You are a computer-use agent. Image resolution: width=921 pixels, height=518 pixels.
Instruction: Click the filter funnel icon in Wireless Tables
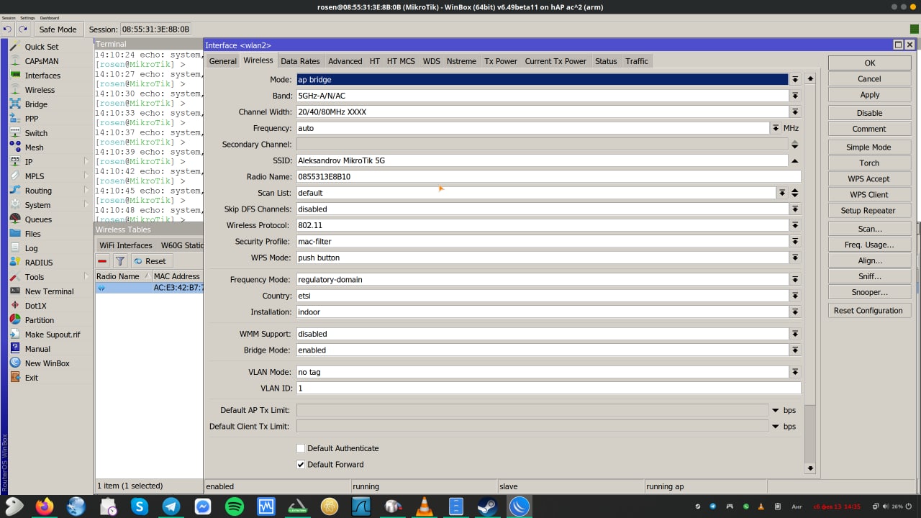[x=120, y=261]
